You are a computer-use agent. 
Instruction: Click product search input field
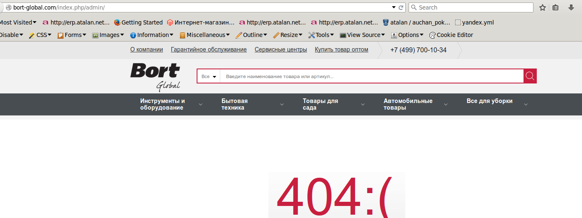372,76
